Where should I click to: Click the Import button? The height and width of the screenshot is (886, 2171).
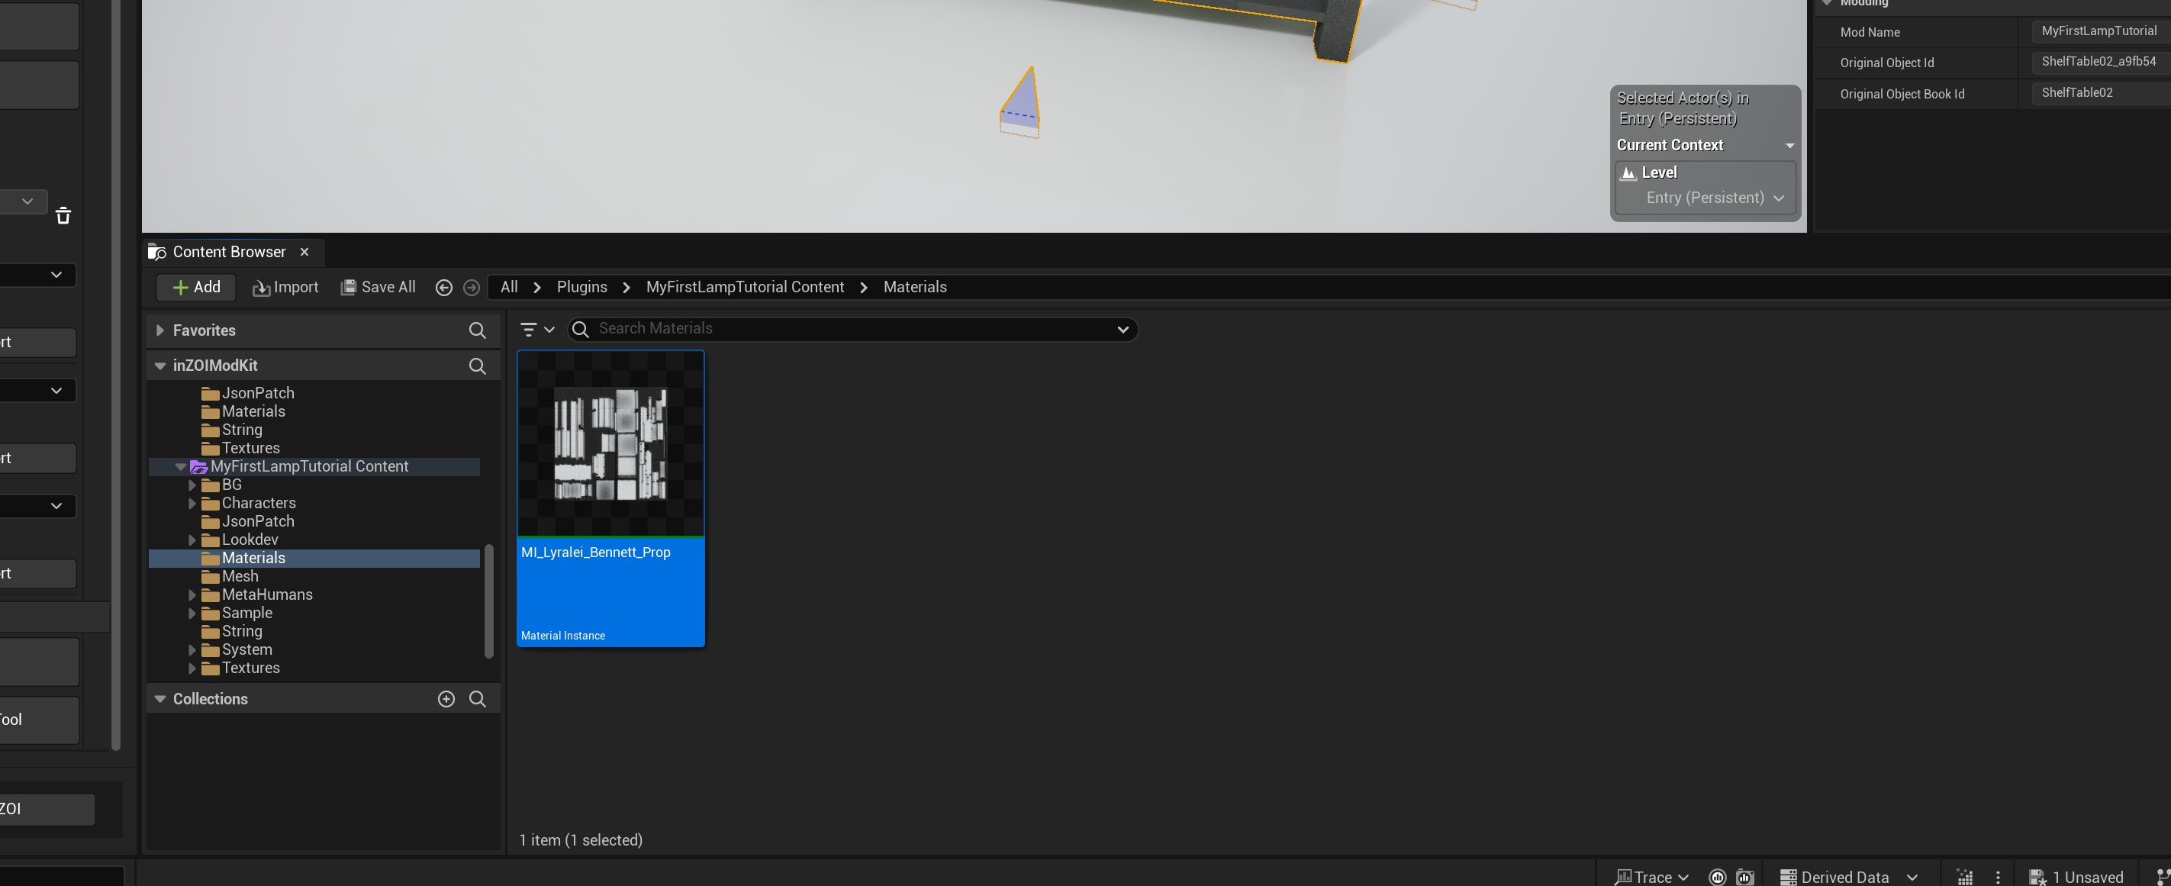(285, 288)
